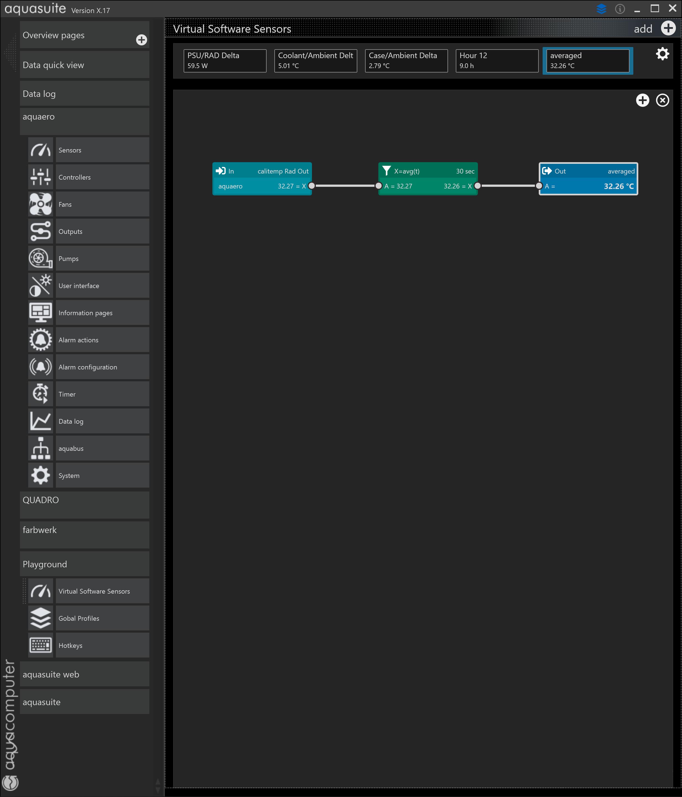
Task: Add a new block to the canvas
Action: (x=642, y=100)
